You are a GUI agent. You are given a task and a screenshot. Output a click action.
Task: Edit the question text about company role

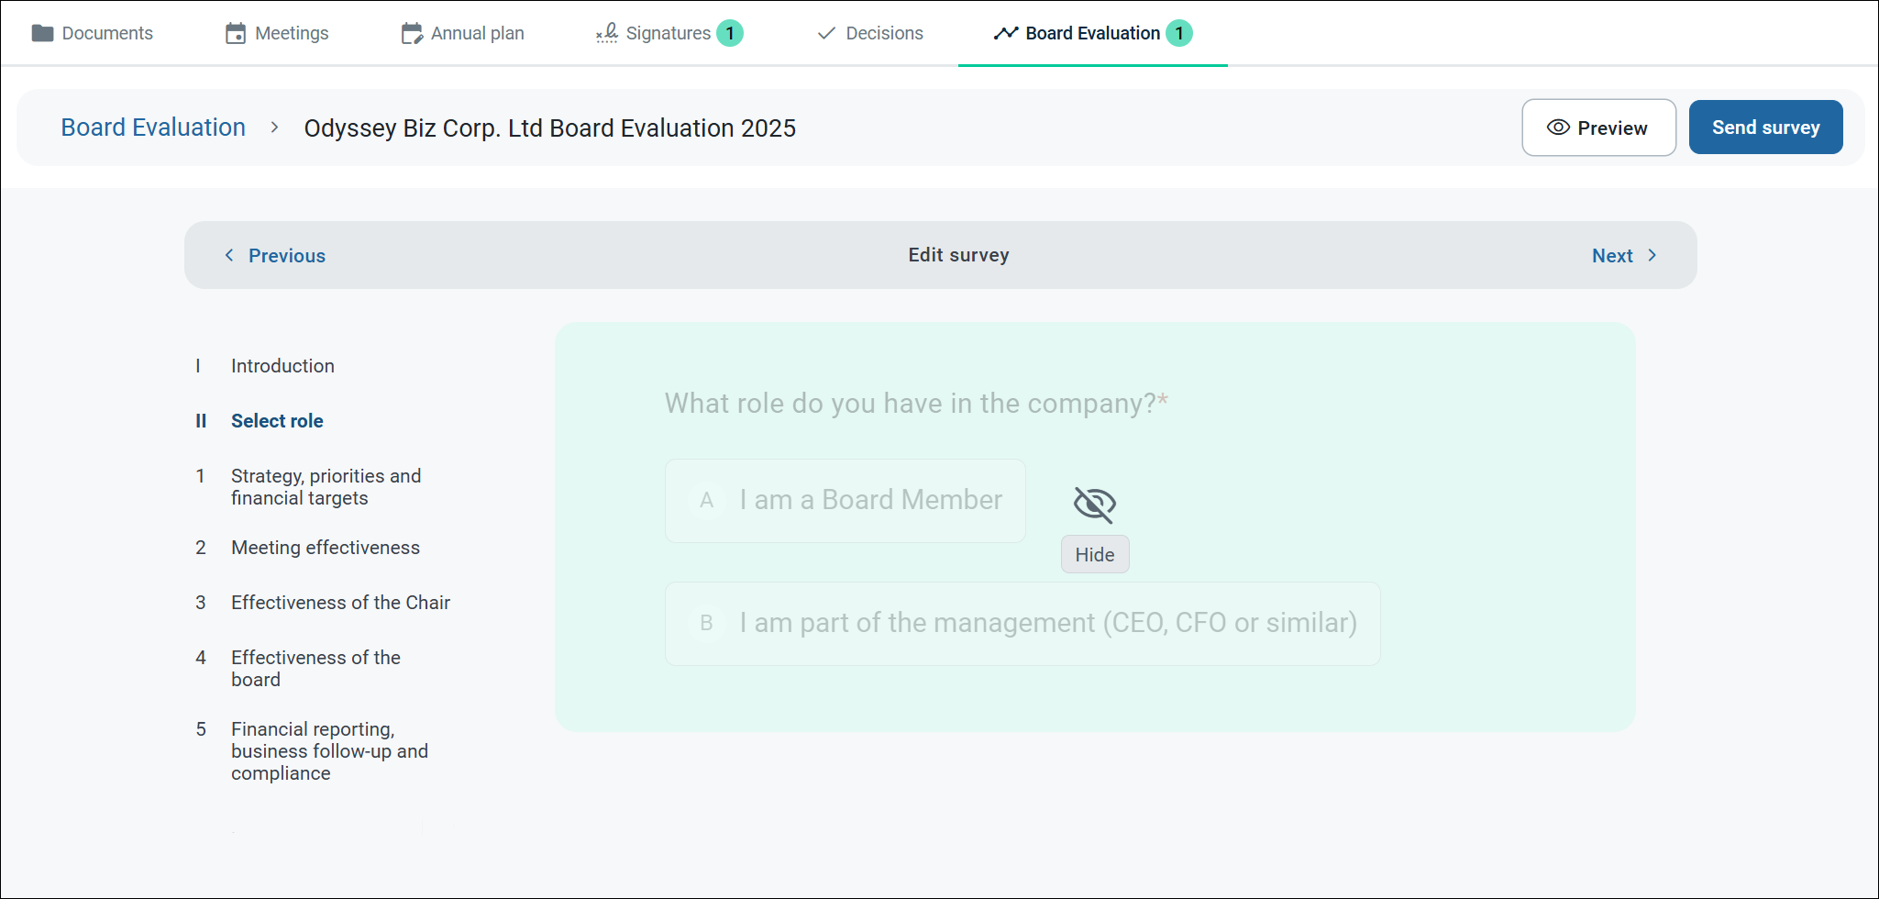point(910,404)
